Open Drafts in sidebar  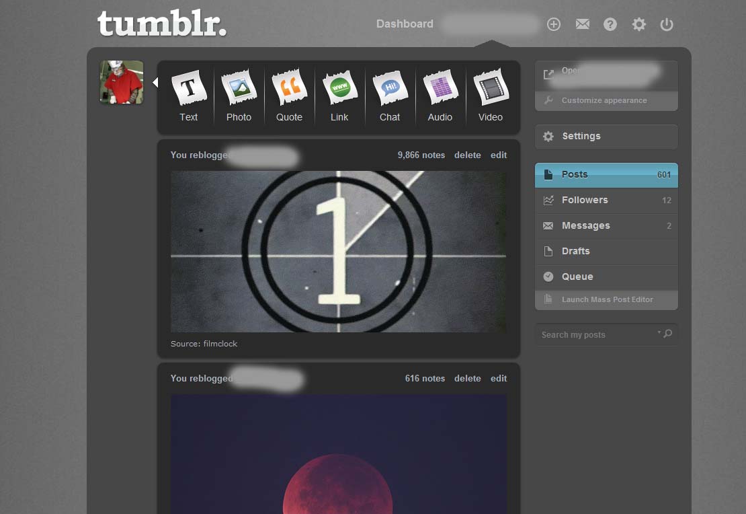606,251
